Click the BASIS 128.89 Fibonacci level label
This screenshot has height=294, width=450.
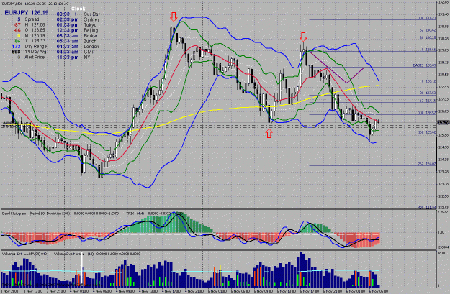425,65
